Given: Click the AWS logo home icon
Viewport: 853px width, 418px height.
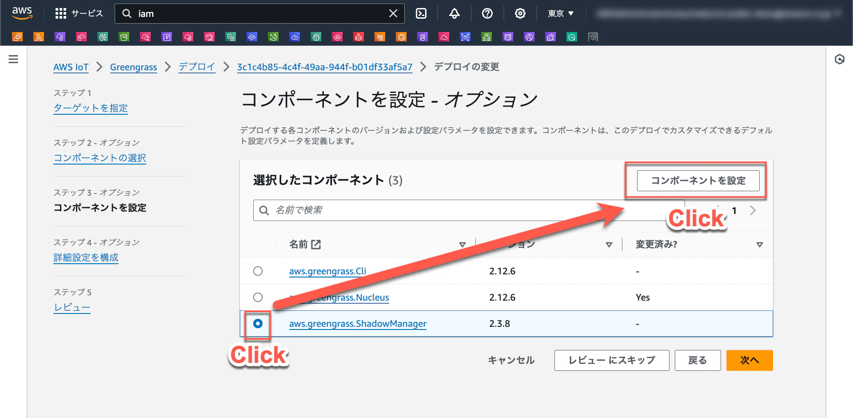Looking at the screenshot, I should click(x=22, y=13).
